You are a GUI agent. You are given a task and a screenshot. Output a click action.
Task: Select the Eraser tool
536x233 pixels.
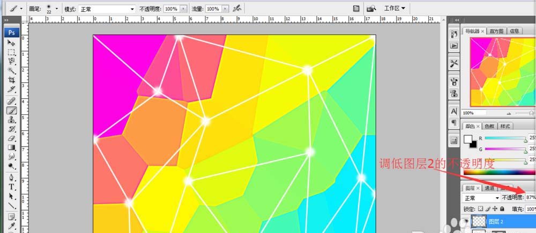[x=11, y=138]
